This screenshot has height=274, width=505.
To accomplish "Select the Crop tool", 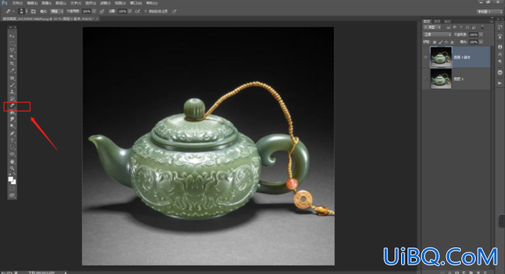I will pos(12,64).
